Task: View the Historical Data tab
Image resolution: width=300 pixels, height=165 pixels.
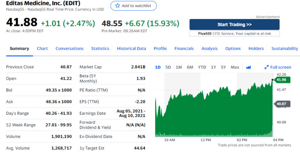Action: point(132,49)
